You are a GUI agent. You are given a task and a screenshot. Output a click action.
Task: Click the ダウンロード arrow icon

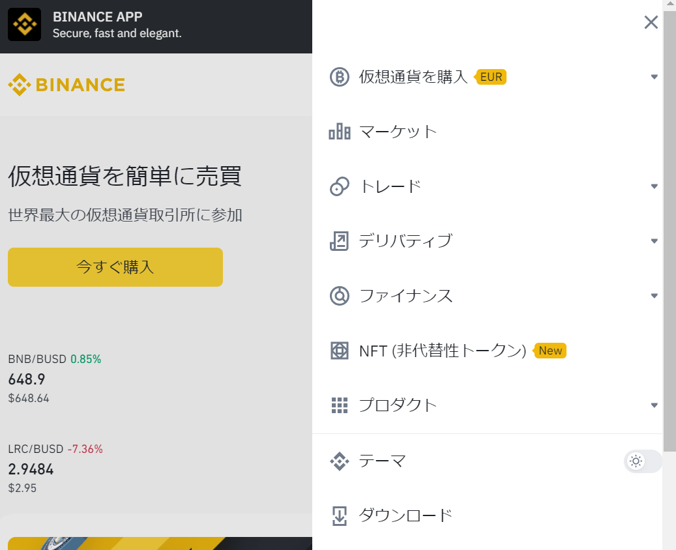click(x=339, y=516)
